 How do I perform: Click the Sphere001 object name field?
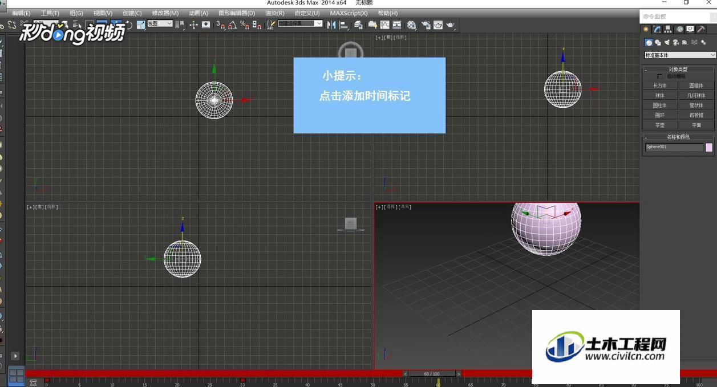674,147
